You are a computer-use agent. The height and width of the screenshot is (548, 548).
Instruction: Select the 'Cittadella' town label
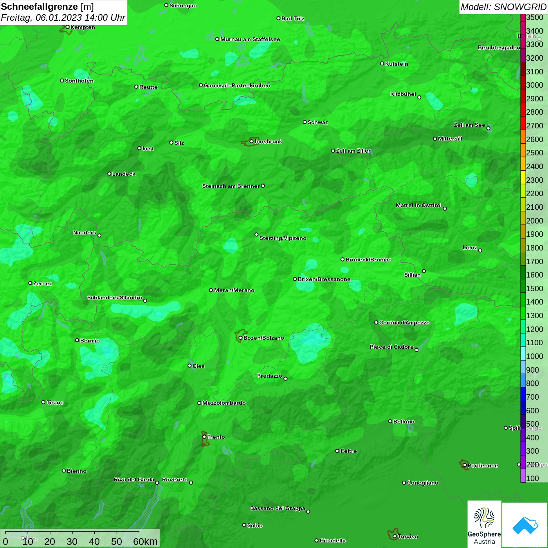(x=333, y=541)
